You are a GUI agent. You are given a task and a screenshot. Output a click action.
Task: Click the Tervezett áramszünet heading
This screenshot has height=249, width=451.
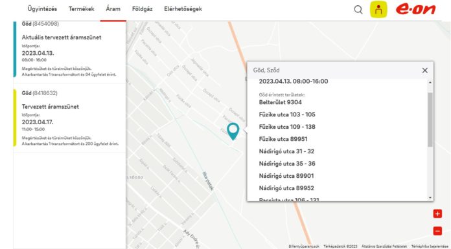click(x=51, y=107)
